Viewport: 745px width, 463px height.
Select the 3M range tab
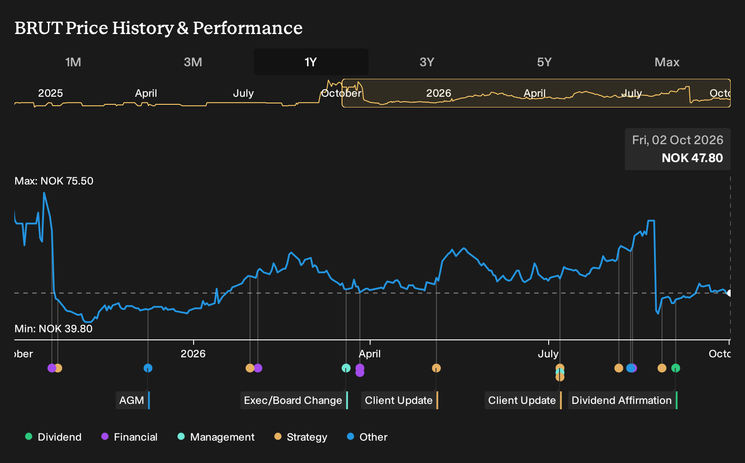click(x=193, y=62)
